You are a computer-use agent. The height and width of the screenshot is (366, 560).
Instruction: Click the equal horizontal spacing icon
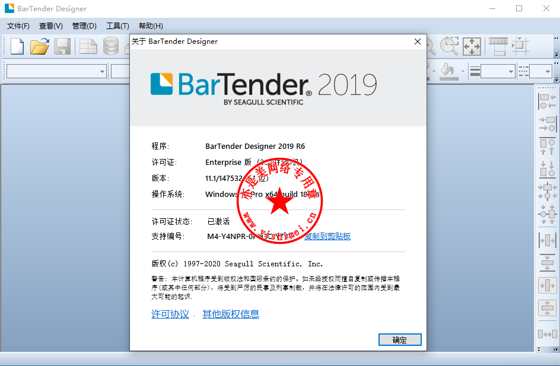pos(547,334)
